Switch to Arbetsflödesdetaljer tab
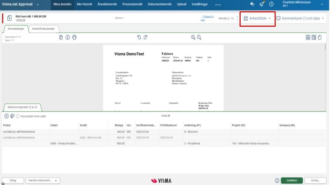The width and height of the screenshot is (330, 185). pos(43,29)
